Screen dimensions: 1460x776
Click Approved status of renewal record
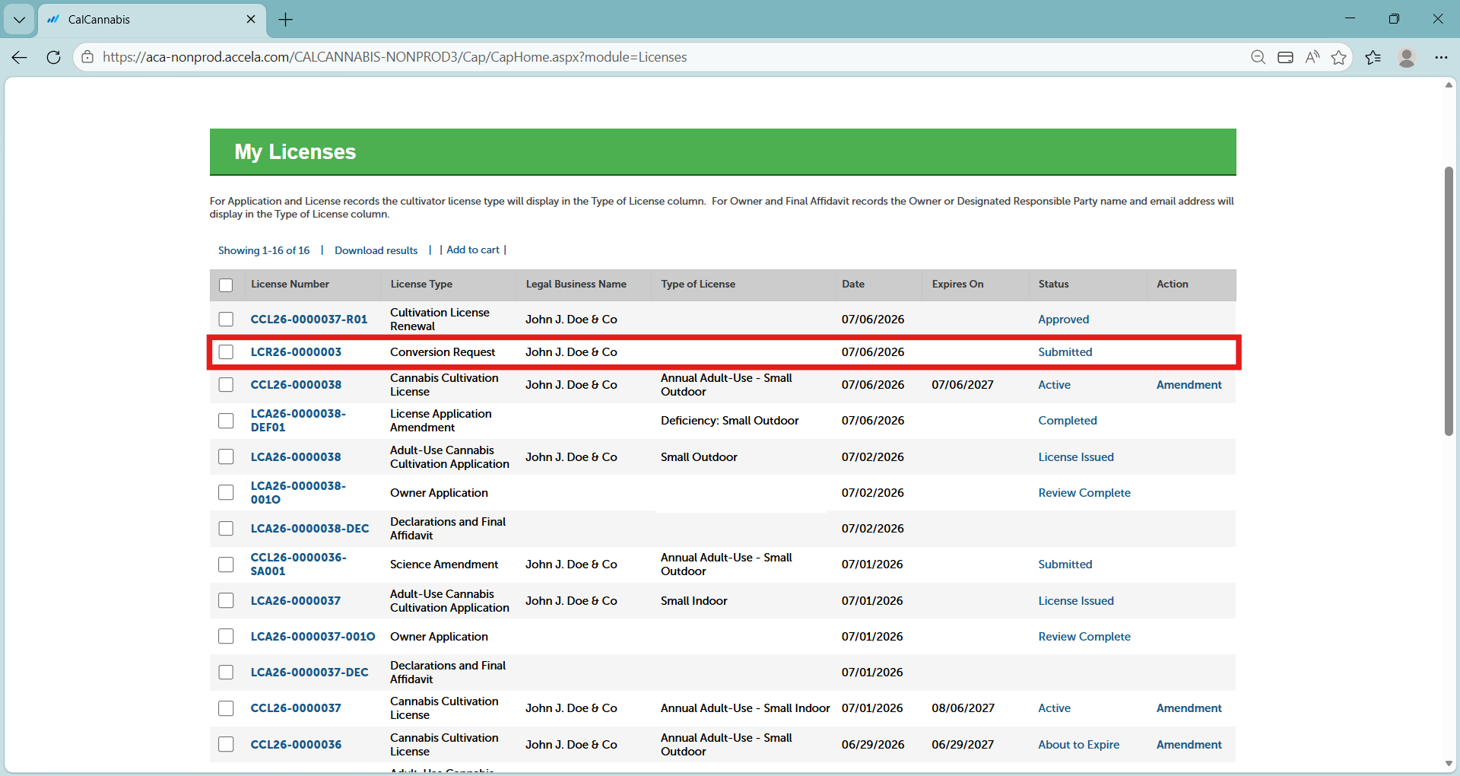1063,320
